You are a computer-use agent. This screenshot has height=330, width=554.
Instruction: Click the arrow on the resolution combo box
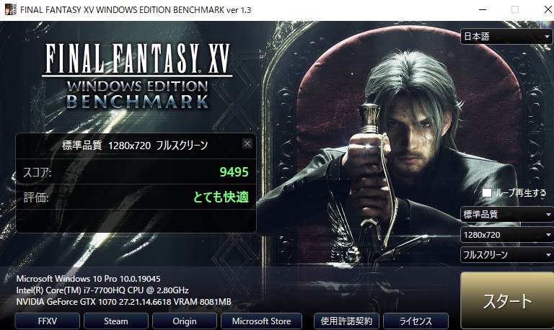(x=548, y=235)
